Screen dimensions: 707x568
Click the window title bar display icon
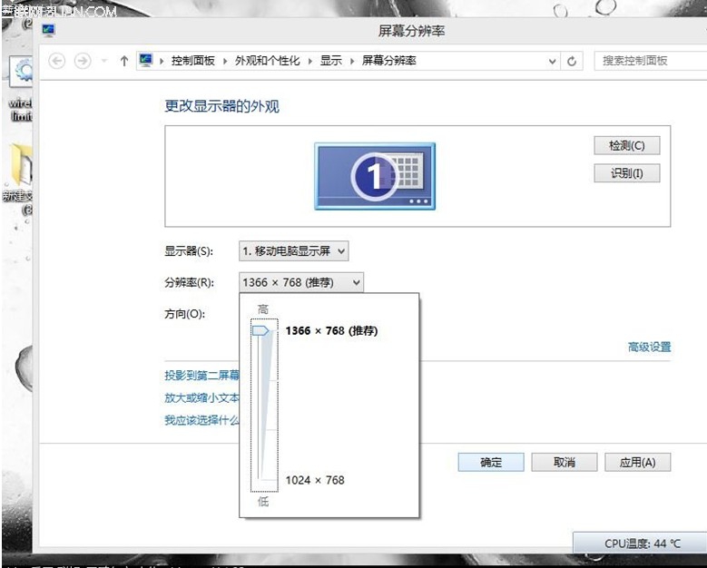(49, 31)
